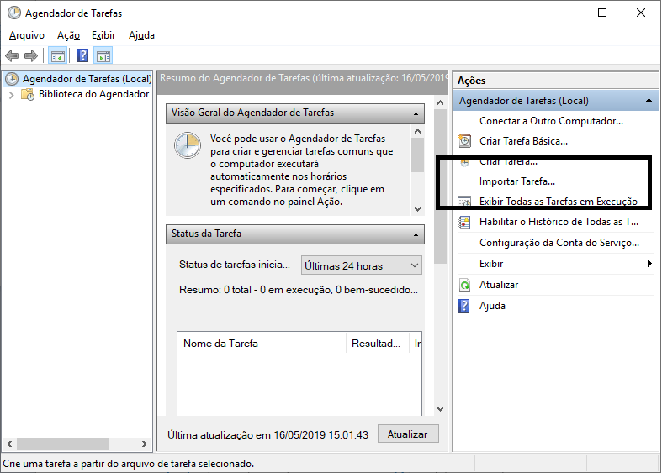The image size is (662, 473).
Task: Click the green Atualizar icon in Ações
Action: (464, 285)
